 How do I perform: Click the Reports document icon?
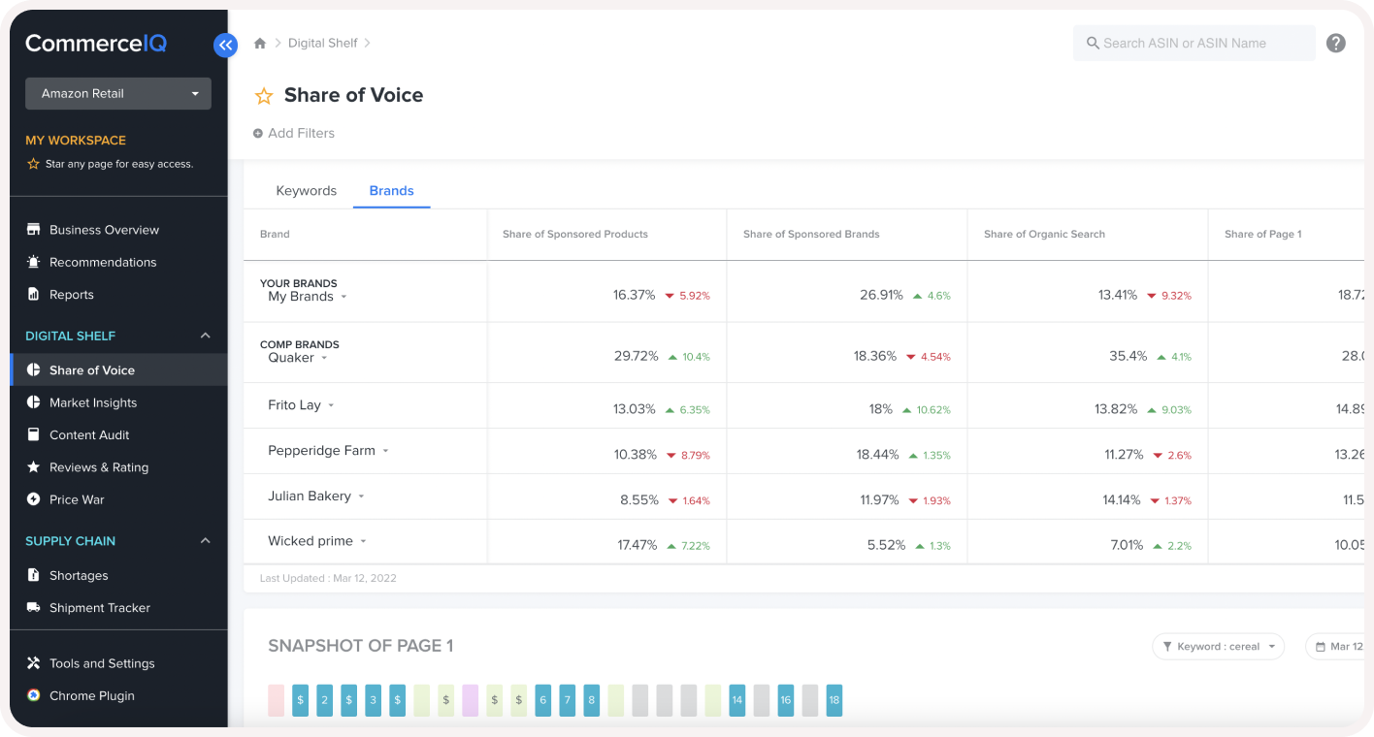33,294
